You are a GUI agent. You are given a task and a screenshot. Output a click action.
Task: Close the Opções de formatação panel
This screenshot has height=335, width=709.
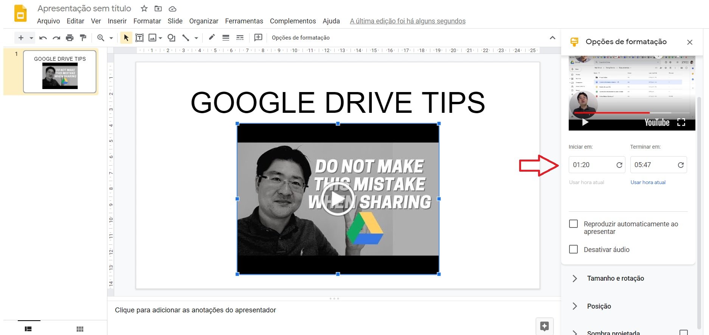[690, 42]
